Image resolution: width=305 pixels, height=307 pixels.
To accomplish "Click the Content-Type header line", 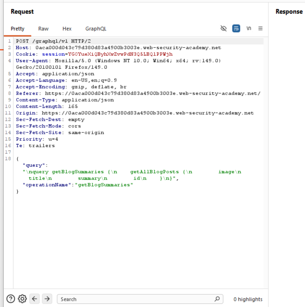I will [65, 100].
